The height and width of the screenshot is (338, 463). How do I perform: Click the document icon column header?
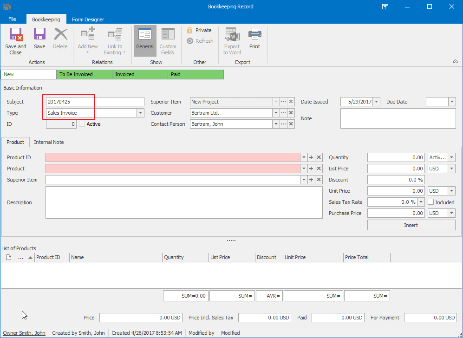(x=9, y=257)
